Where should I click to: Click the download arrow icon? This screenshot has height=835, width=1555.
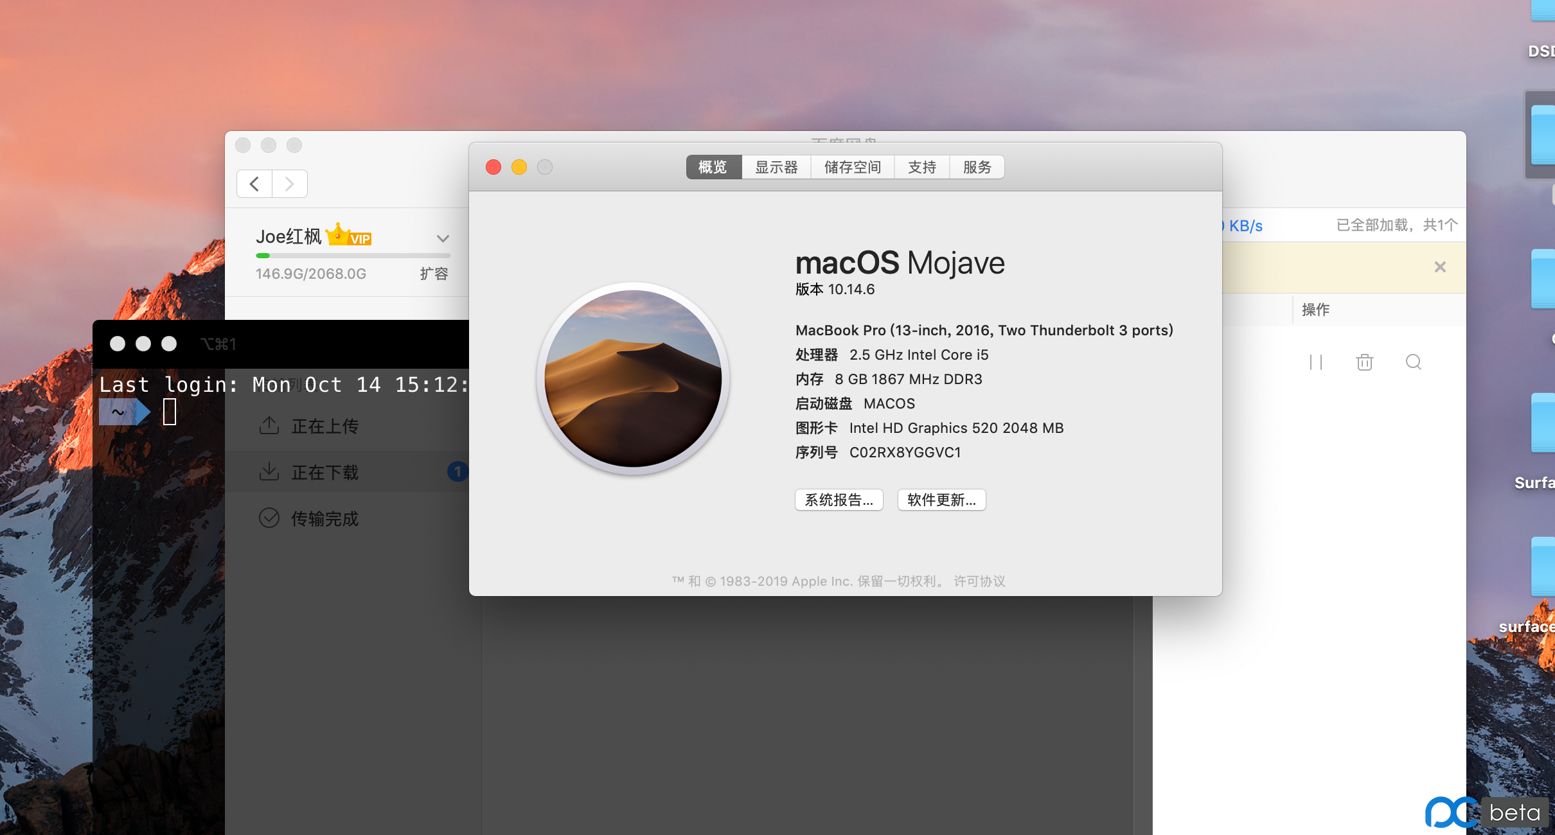point(269,471)
